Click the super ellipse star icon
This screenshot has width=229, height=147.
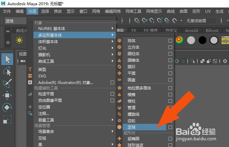point(119,139)
